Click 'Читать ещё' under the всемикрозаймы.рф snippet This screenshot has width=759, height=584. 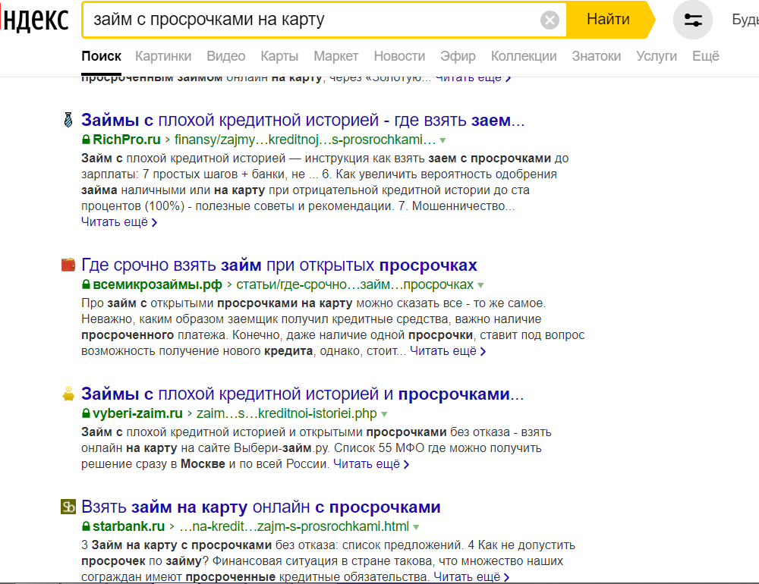coord(448,351)
